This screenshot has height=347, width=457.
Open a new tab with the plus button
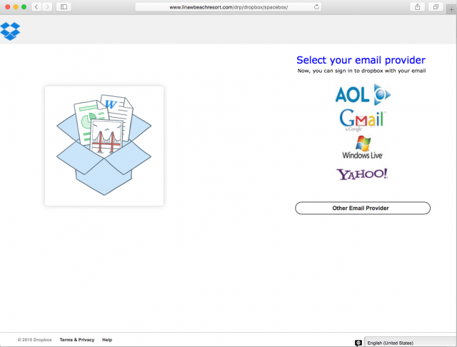(x=451, y=9)
